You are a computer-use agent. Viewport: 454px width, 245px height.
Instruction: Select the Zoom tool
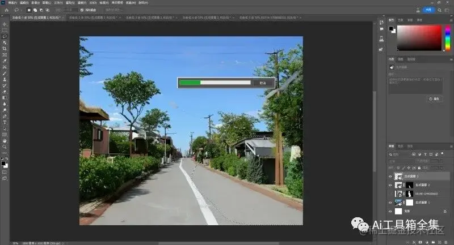coord(5,147)
